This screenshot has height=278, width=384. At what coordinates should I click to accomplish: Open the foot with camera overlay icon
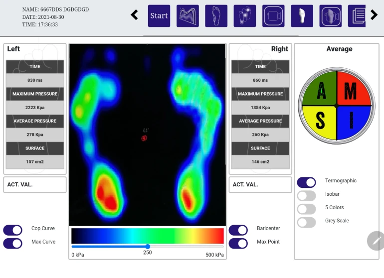point(331,16)
